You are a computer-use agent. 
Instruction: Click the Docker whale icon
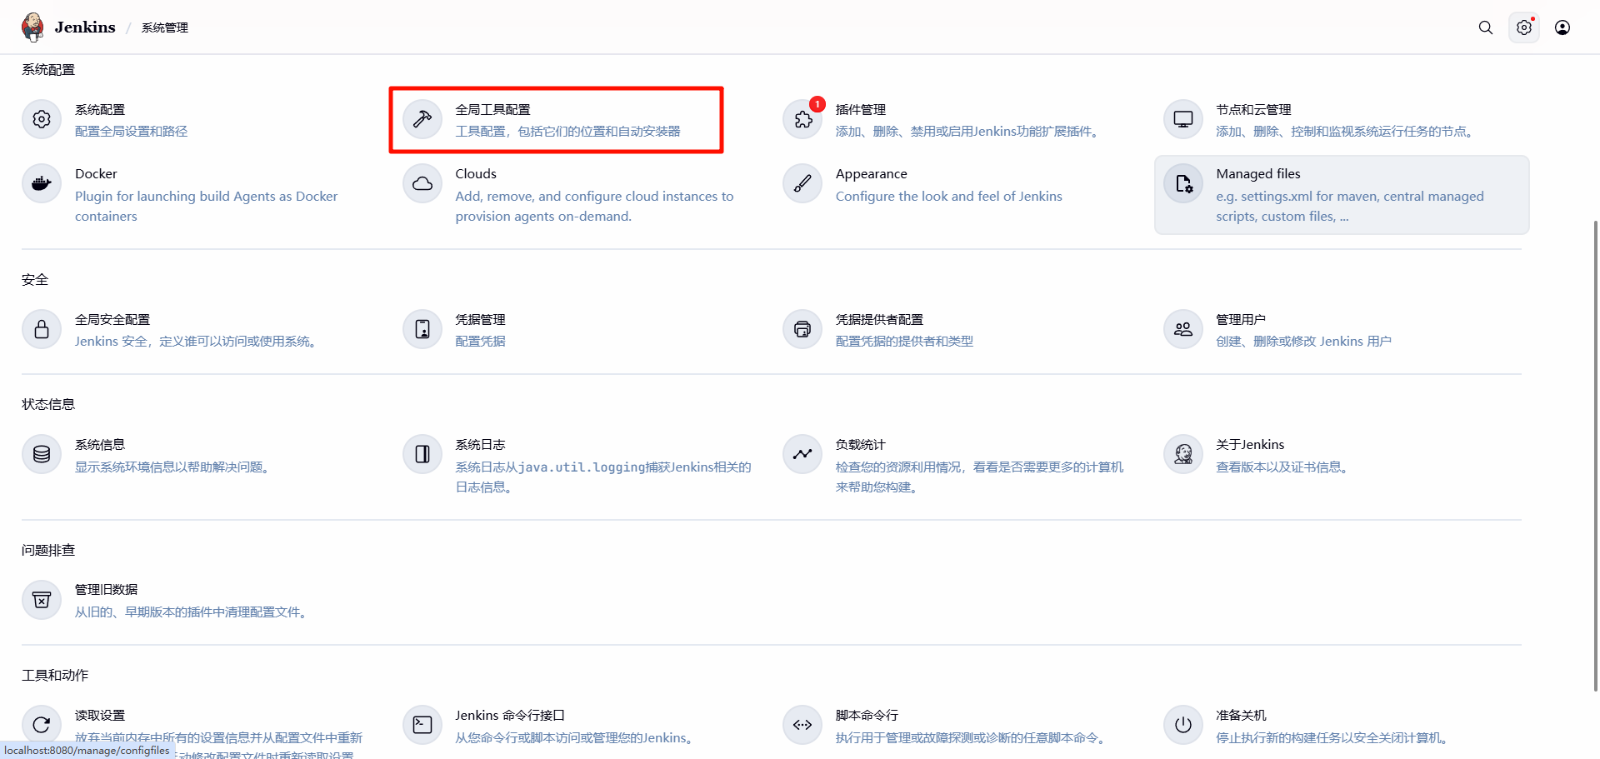coord(42,183)
